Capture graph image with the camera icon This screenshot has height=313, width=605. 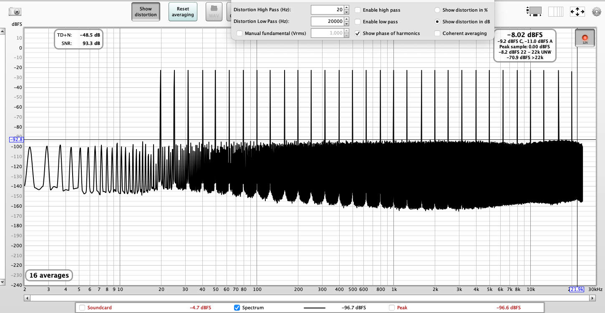(15, 12)
